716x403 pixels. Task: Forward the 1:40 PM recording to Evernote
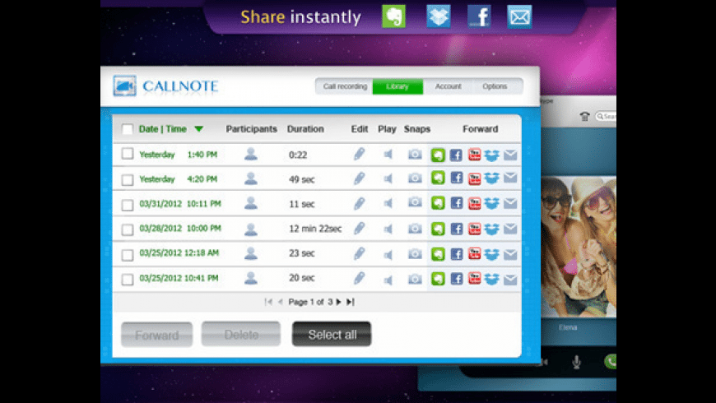438,155
